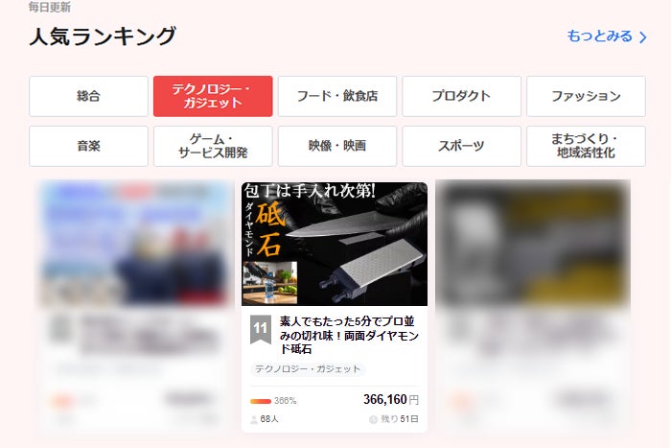Image resolution: width=671 pixels, height=448 pixels.
Task: Open the blurred project card on the left
Action: coord(134,306)
